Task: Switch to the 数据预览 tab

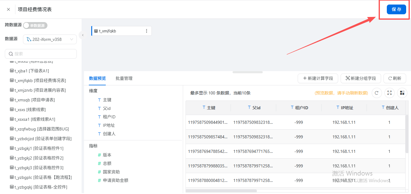Action: click(97, 78)
